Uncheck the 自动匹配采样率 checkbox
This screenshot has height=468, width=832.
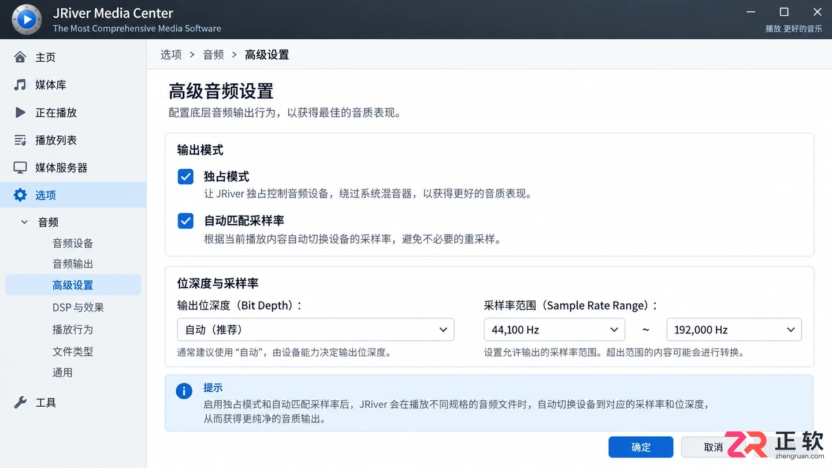tap(185, 221)
